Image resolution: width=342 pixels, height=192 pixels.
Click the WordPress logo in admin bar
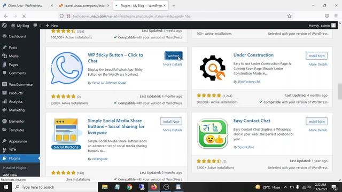coord(4,25)
